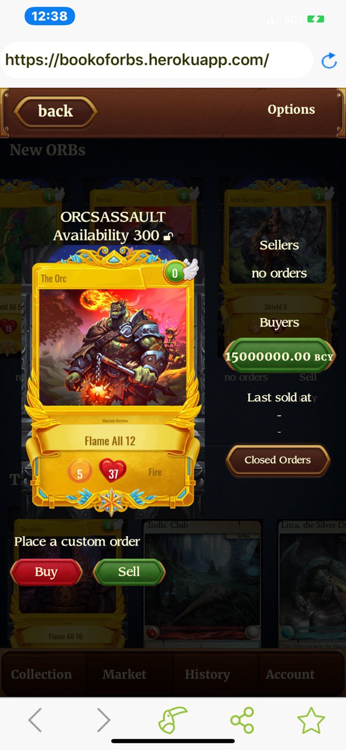Open the green bird browser icon

(x=173, y=720)
